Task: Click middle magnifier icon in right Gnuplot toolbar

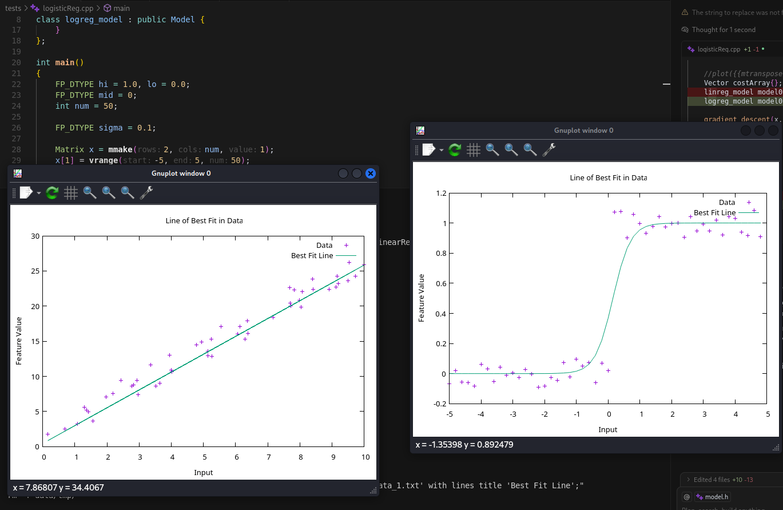Action: pos(511,150)
